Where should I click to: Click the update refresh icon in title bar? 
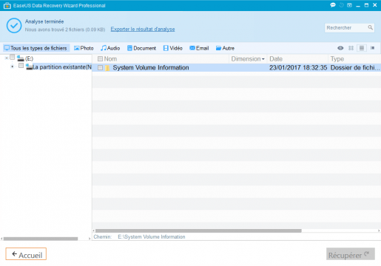341,5
